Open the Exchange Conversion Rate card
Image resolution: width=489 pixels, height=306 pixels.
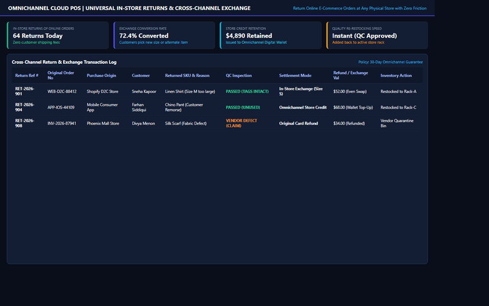click(x=164, y=35)
